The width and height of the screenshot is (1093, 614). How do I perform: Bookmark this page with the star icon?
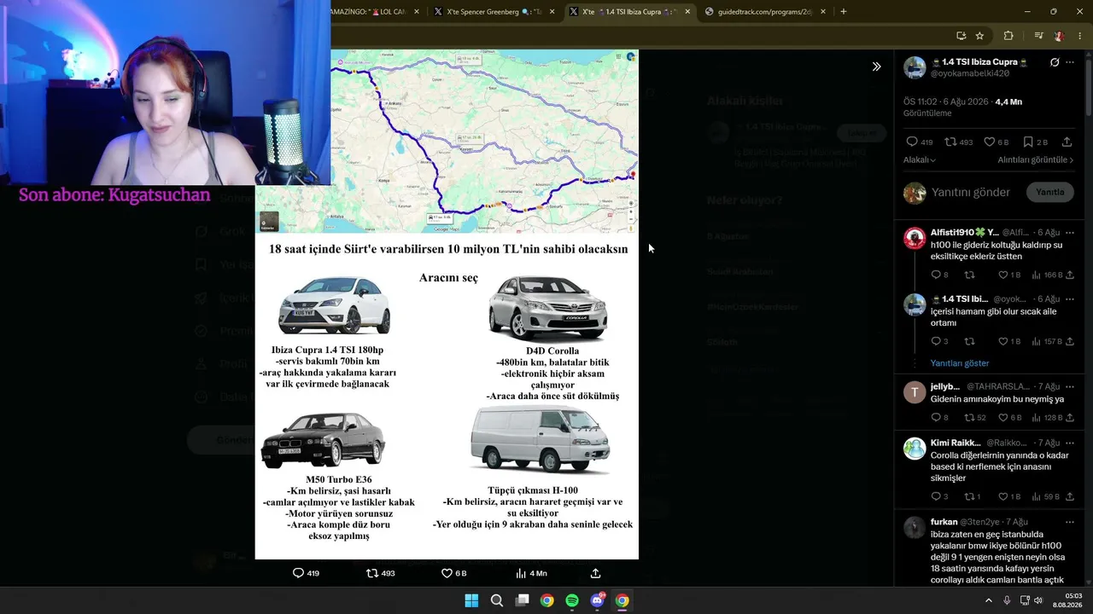pyautogui.click(x=979, y=36)
